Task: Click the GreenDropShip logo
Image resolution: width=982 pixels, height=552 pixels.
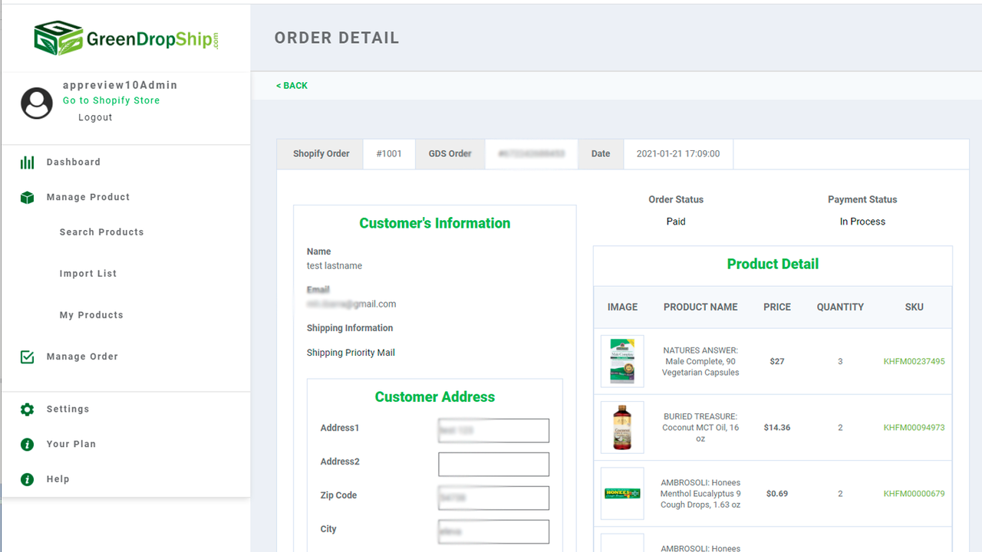Action: point(127,37)
